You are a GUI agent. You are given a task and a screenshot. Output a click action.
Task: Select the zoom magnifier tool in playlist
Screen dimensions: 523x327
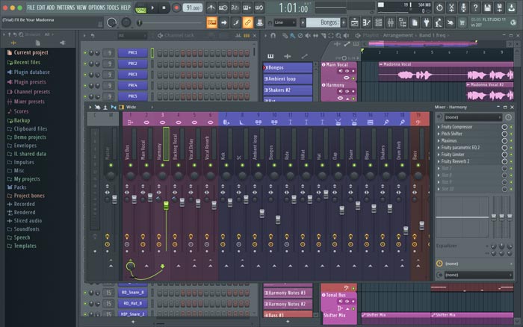(x=338, y=35)
